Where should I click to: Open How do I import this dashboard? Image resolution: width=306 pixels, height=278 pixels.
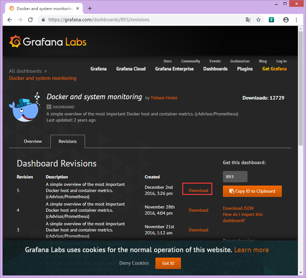coord(243,217)
